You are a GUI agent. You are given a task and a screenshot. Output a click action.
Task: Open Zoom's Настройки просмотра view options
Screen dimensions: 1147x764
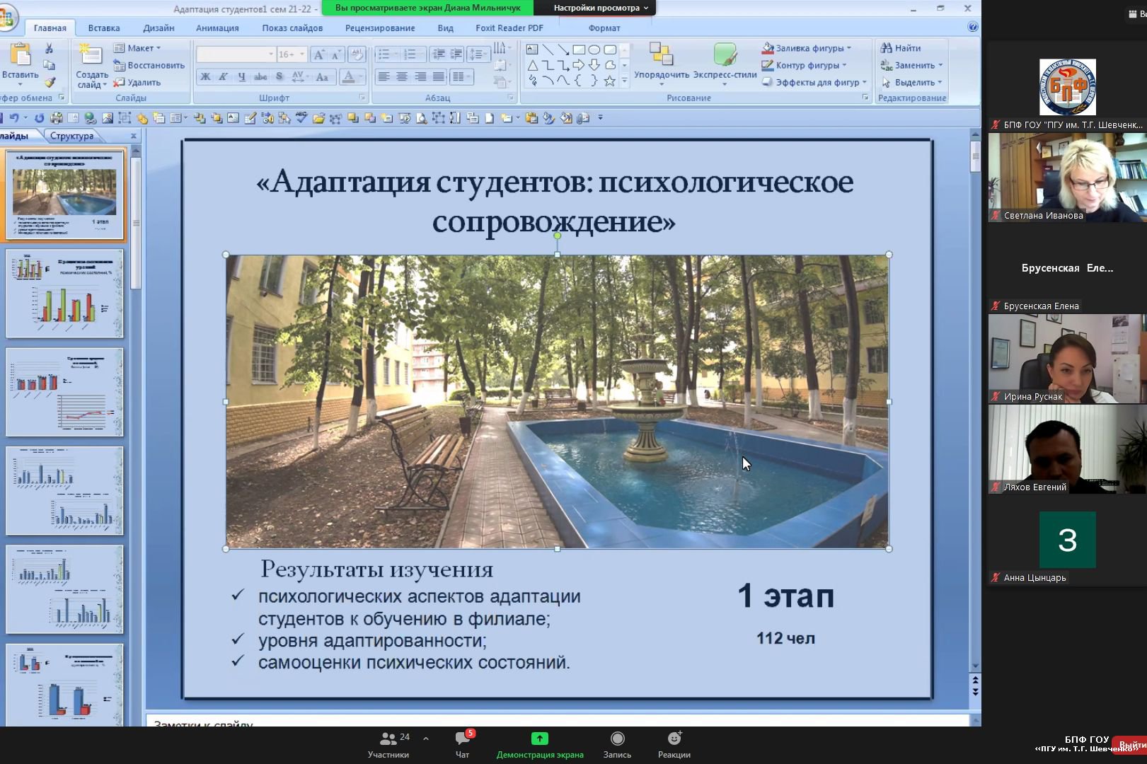point(601,8)
